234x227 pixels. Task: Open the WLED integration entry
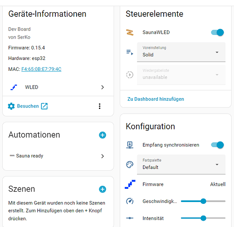58,87
